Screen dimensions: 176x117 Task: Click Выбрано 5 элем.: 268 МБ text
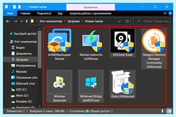47,111
